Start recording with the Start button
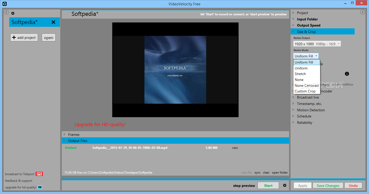 [x=268, y=186]
